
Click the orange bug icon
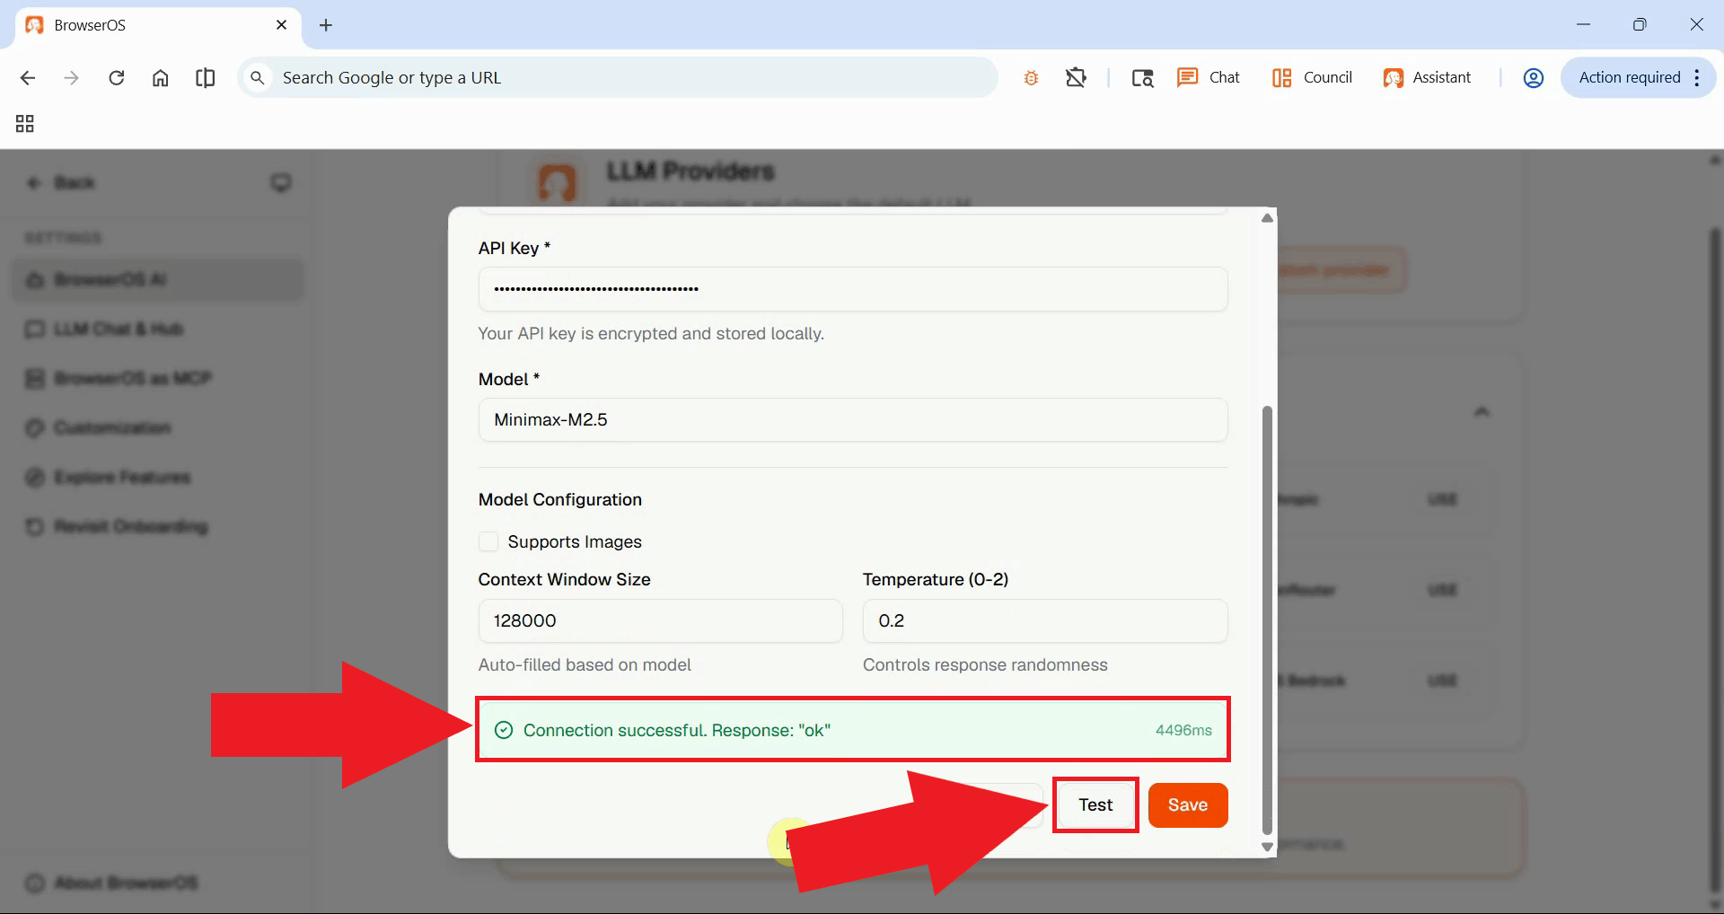pyautogui.click(x=1031, y=78)
